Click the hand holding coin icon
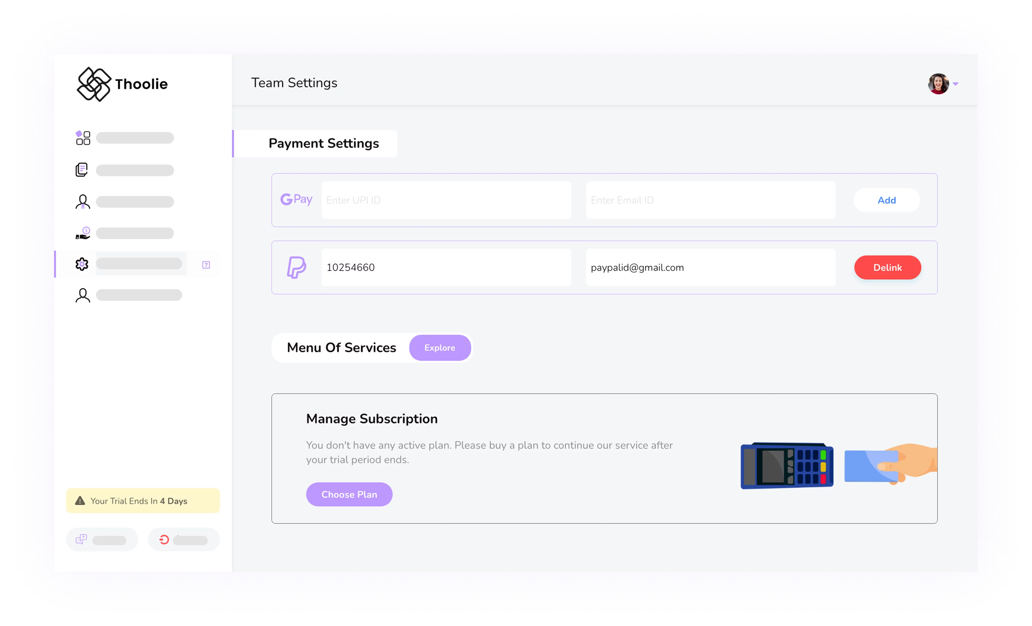 pyautogui.click(x=83, y=233)
